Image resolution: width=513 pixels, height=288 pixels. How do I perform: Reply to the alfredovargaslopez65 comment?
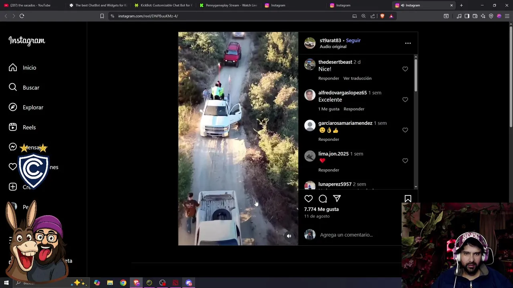[354, 109]
